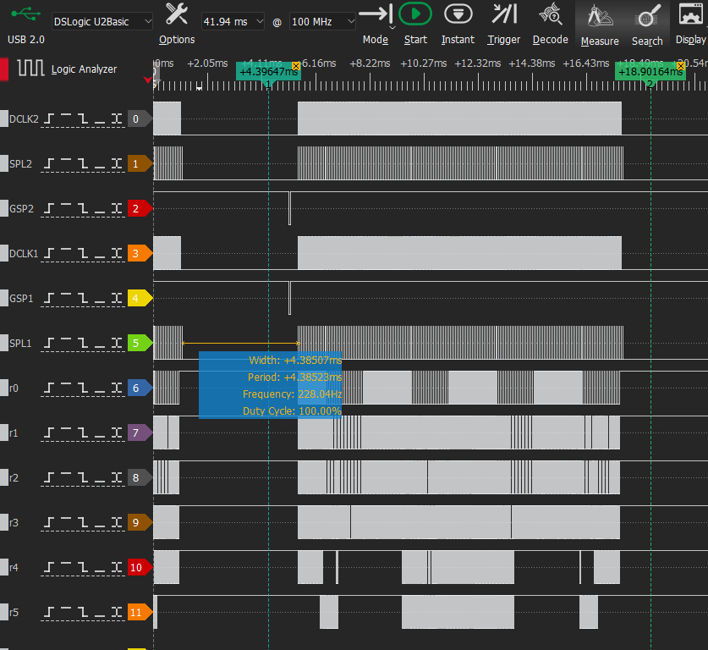This screenshot has height=650, width=708.
Task: Click the red channel 2 color badge
Action: pos(136,209)
